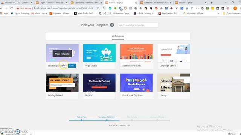Click the template count badge beside heading
241x135 pixels.
tap(112, 25)
